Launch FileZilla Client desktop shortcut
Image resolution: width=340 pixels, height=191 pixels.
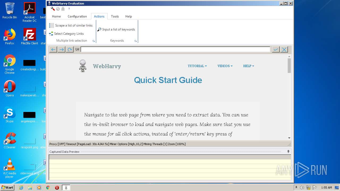[x=29, y=37]
